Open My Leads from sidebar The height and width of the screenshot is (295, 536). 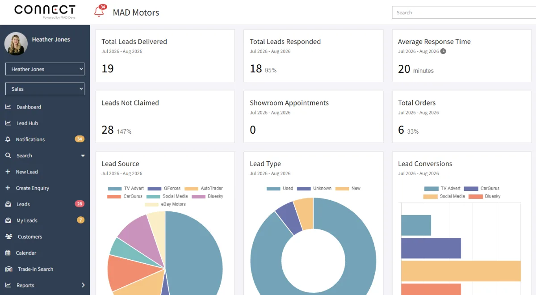(27, 220)
